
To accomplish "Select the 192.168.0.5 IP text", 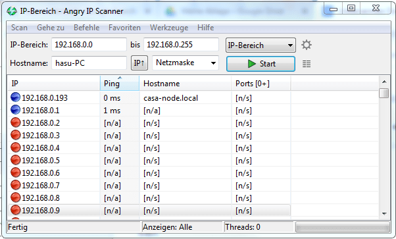I will pos(41,161).
